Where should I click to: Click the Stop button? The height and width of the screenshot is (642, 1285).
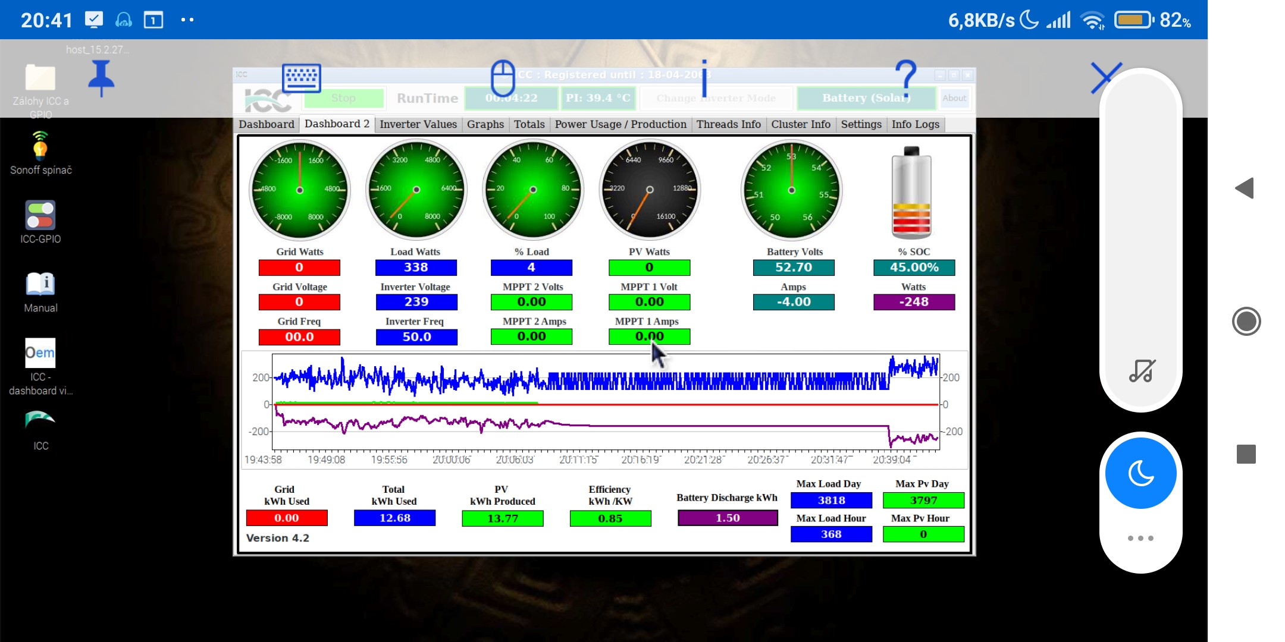[x=343, y=97]
